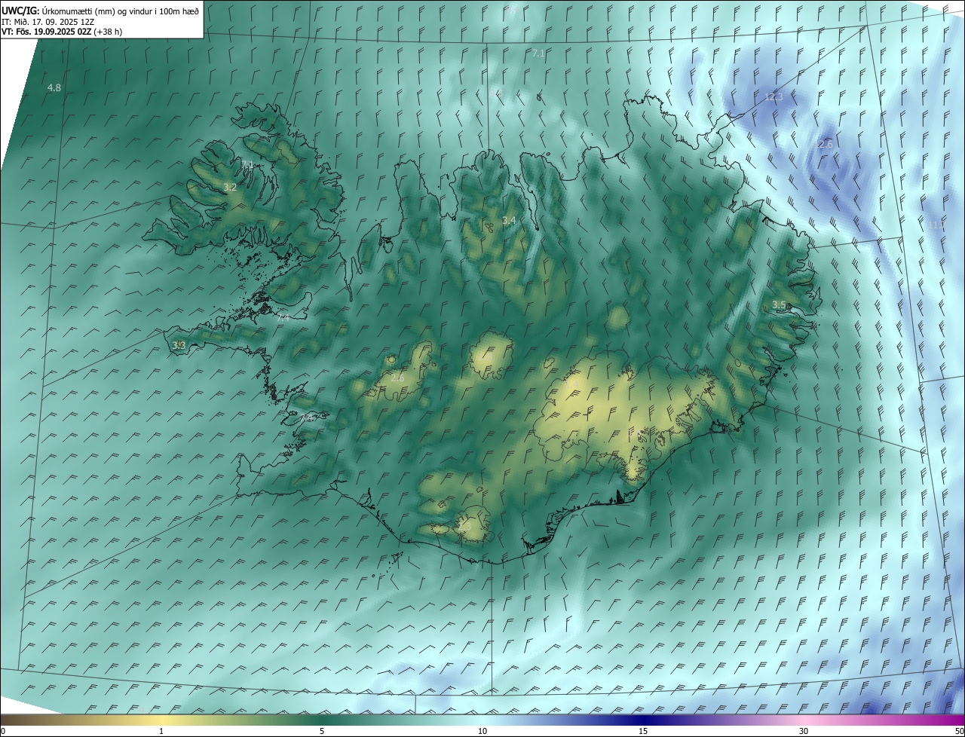The image size is (965, 737).
Task: Click the initial time "IT: Mið. 17. 09. 2025 12Z"
Action: click(x=47, y=22)
